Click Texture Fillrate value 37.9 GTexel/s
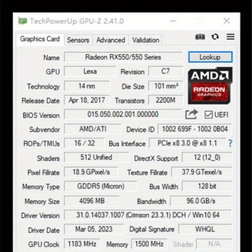The width and height of the screenshot is (252, 252). (202, 172)
